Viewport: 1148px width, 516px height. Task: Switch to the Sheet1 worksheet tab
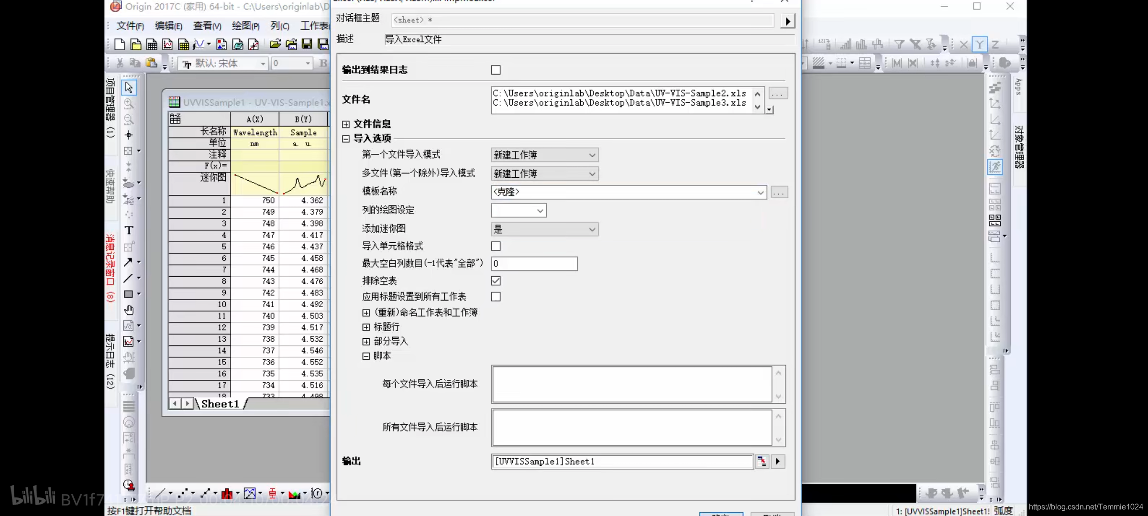tap(220, 404)
